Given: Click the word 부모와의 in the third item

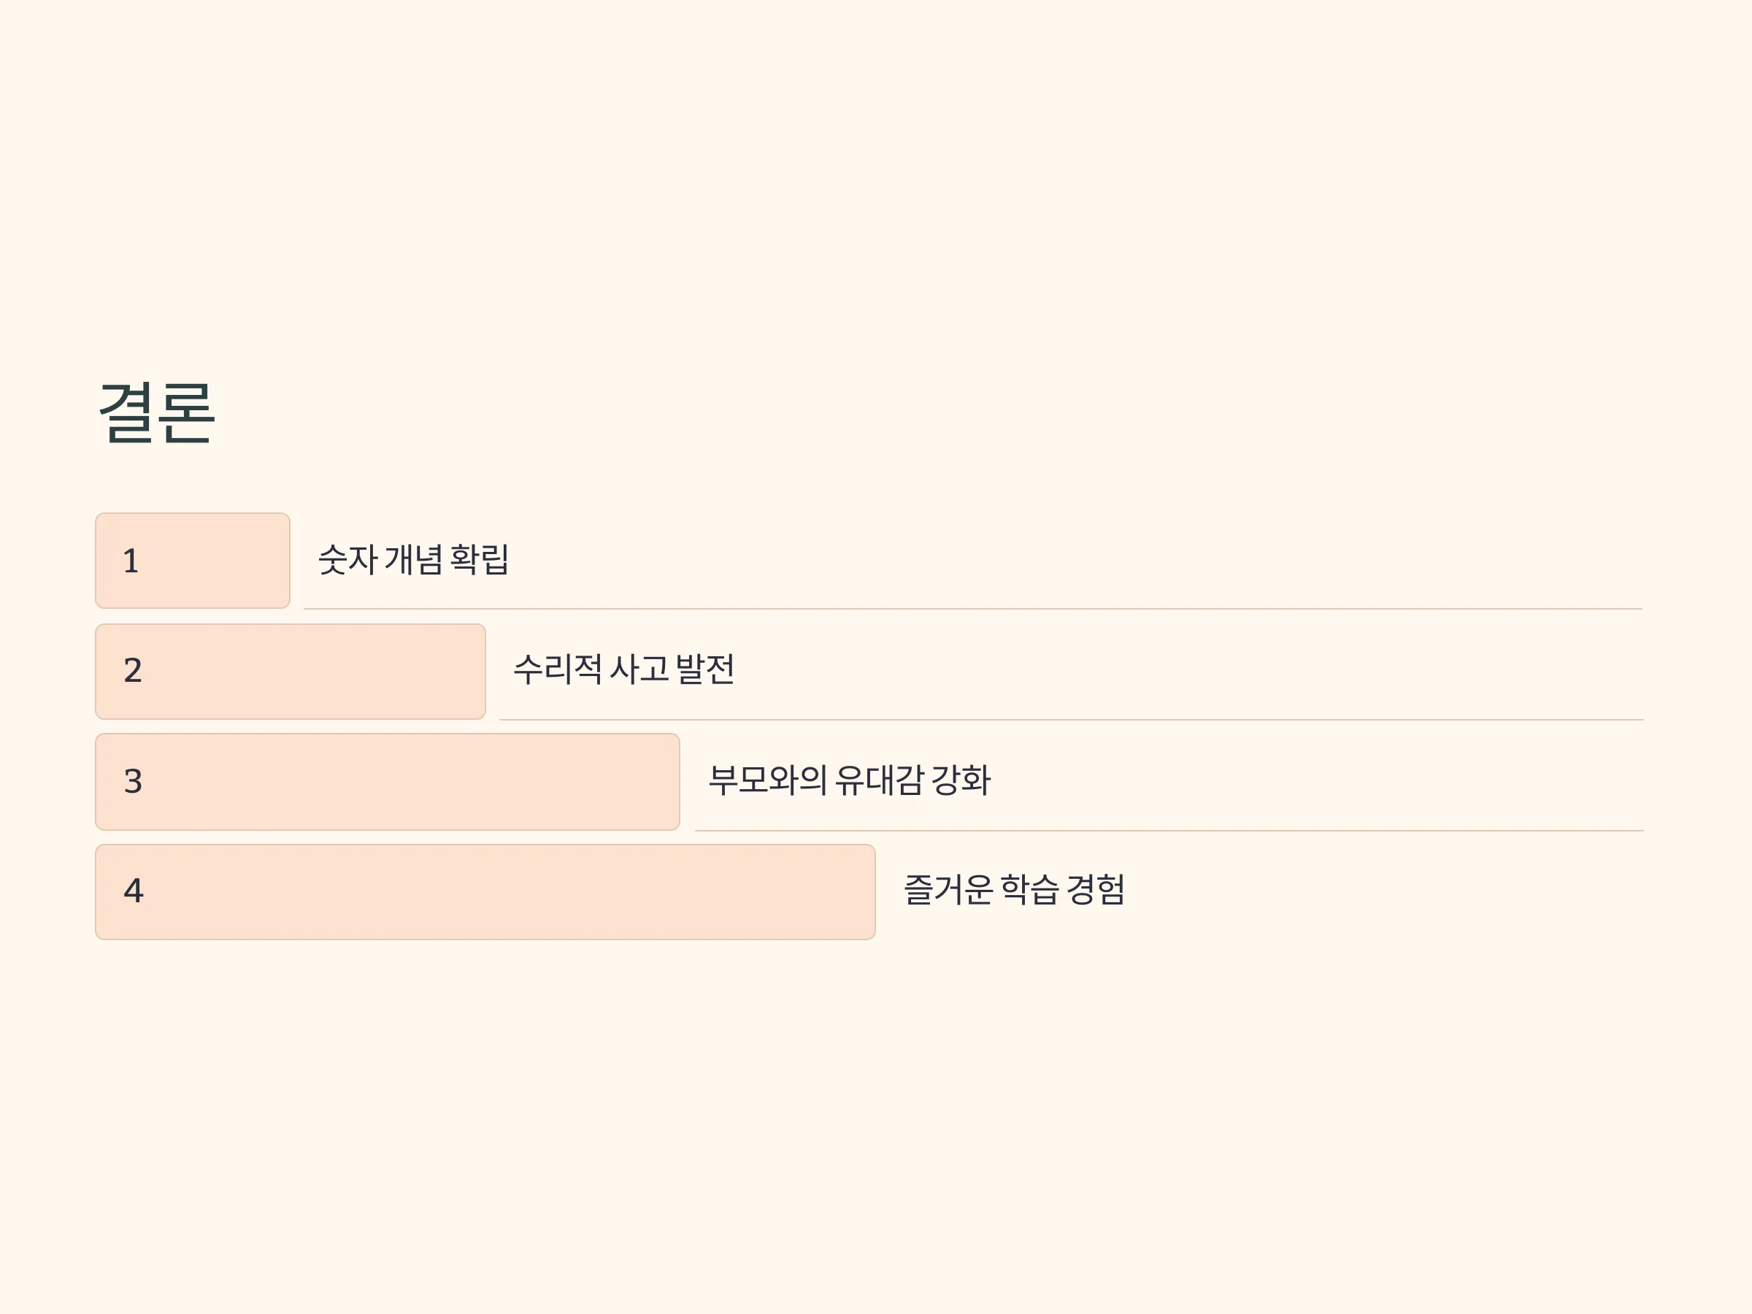Looking at the screenshot, I should coord(767,780).
